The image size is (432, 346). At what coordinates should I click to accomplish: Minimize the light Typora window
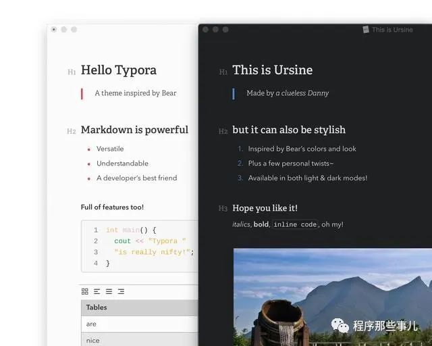64,30
